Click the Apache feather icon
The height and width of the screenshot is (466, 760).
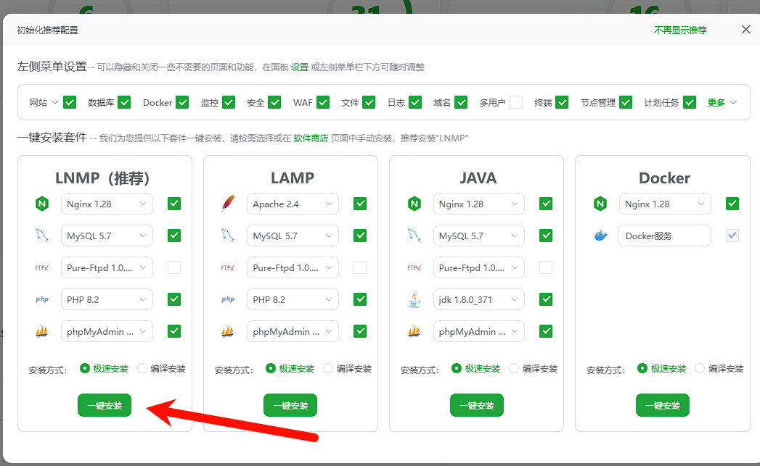pyautogui.click(x=227, y=204)
